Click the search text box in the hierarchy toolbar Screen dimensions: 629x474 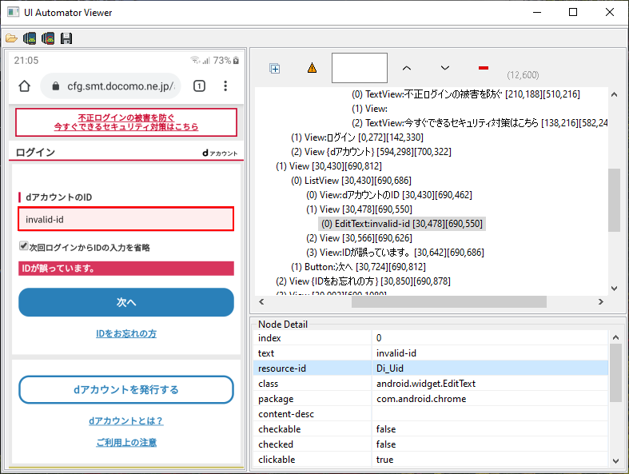point(360,68)
